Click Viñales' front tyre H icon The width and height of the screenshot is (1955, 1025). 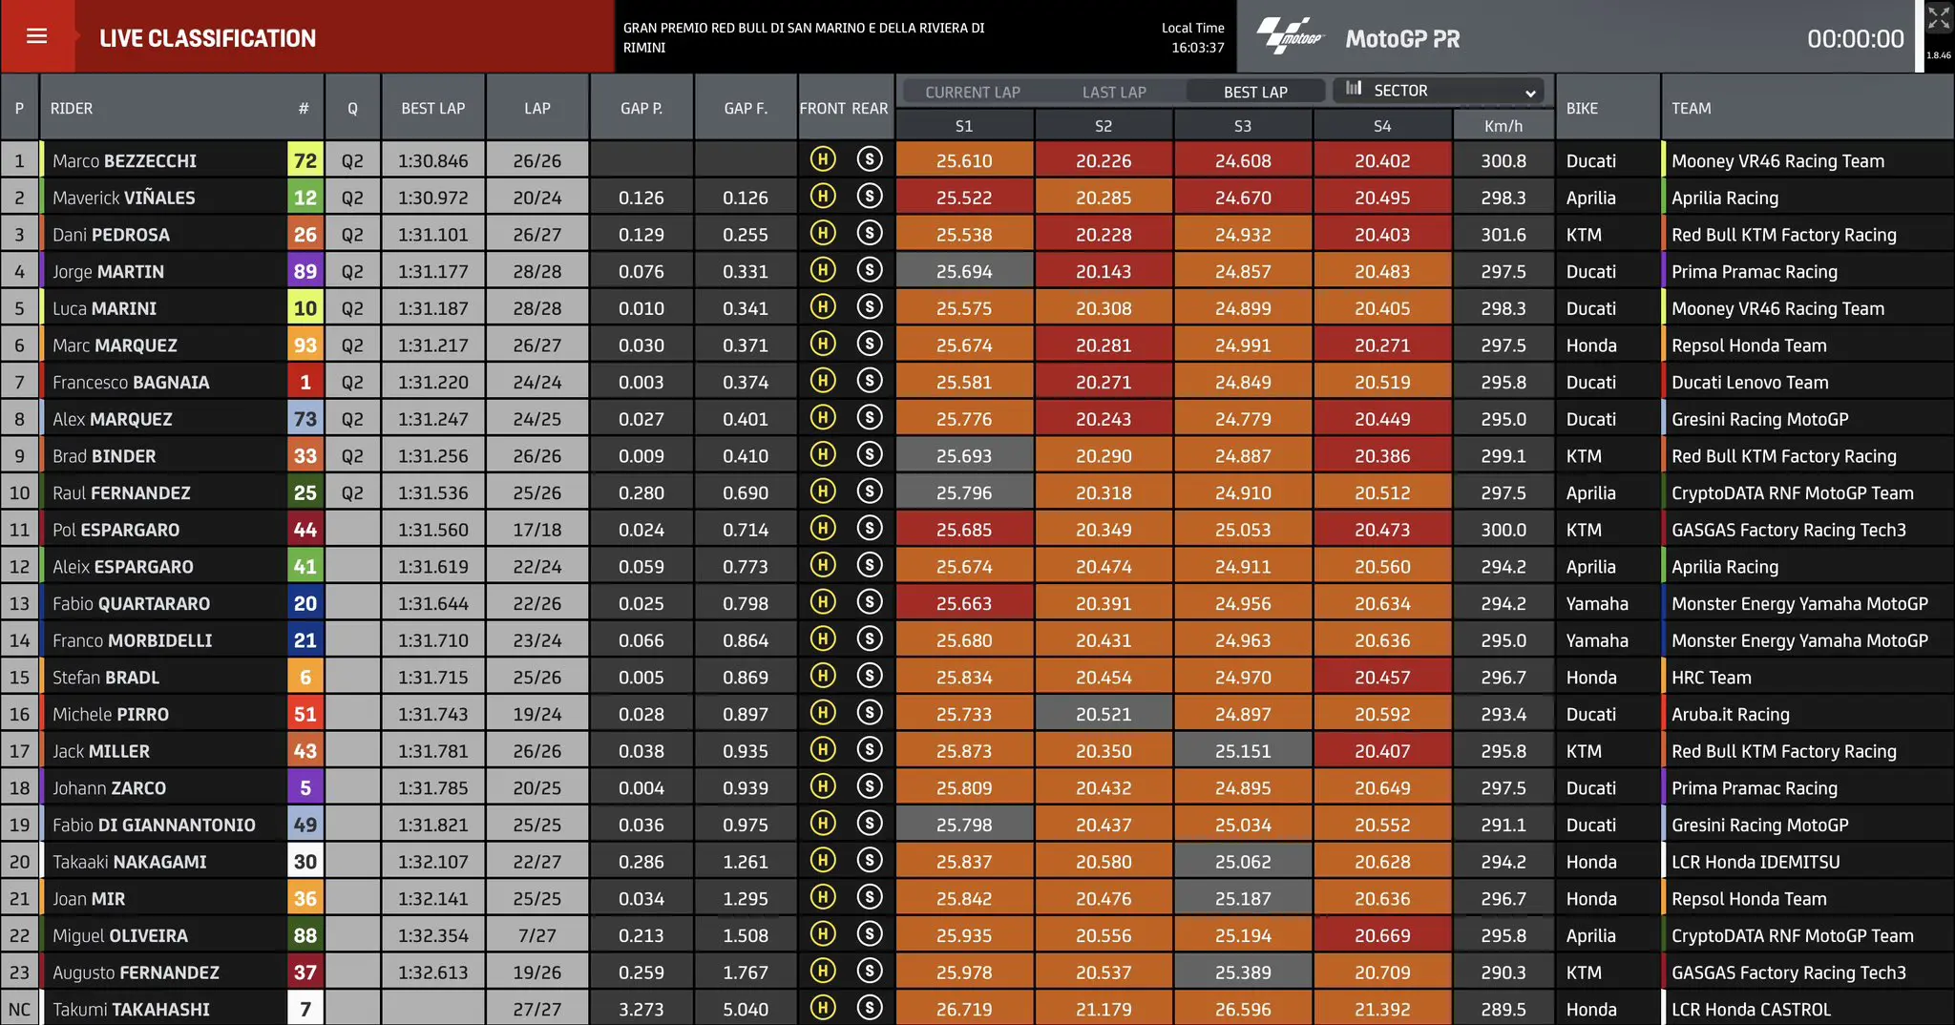823,197
